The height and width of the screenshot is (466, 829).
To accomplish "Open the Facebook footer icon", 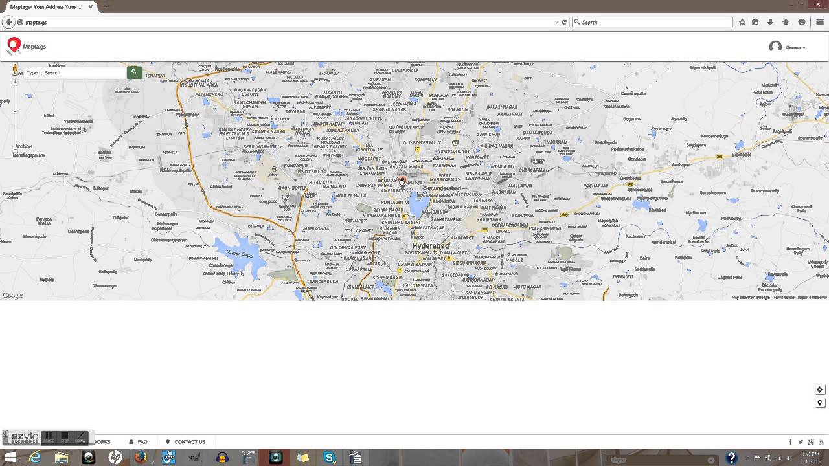I will [x=790, y=442].
